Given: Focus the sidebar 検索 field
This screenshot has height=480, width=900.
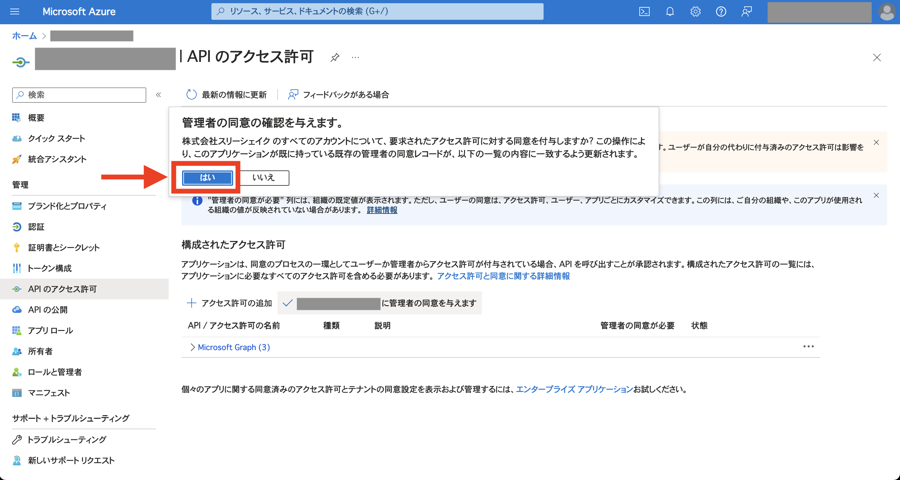Looking at the screenshot, I should click(x=79, y=95).
